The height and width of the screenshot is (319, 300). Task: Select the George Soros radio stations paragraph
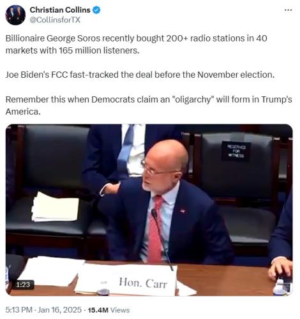[136, 45]
